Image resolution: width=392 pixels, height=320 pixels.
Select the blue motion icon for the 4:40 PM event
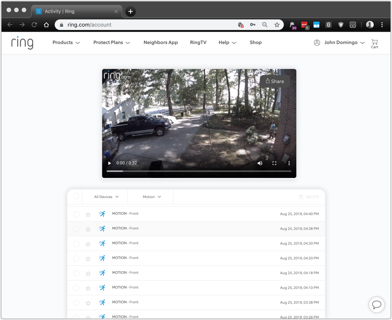click(x=102, y=214)
